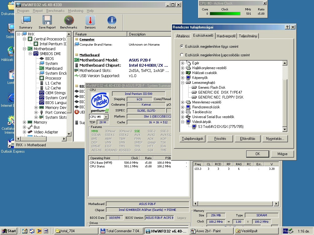Click the Save Report floppy icon

[x=47, y=21]
